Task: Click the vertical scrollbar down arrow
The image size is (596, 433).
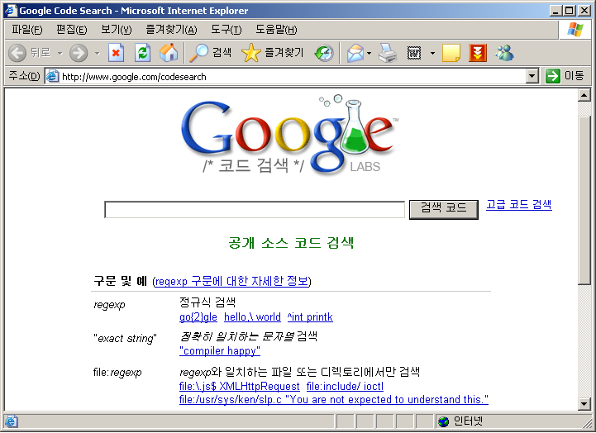Action: point(584,404)
